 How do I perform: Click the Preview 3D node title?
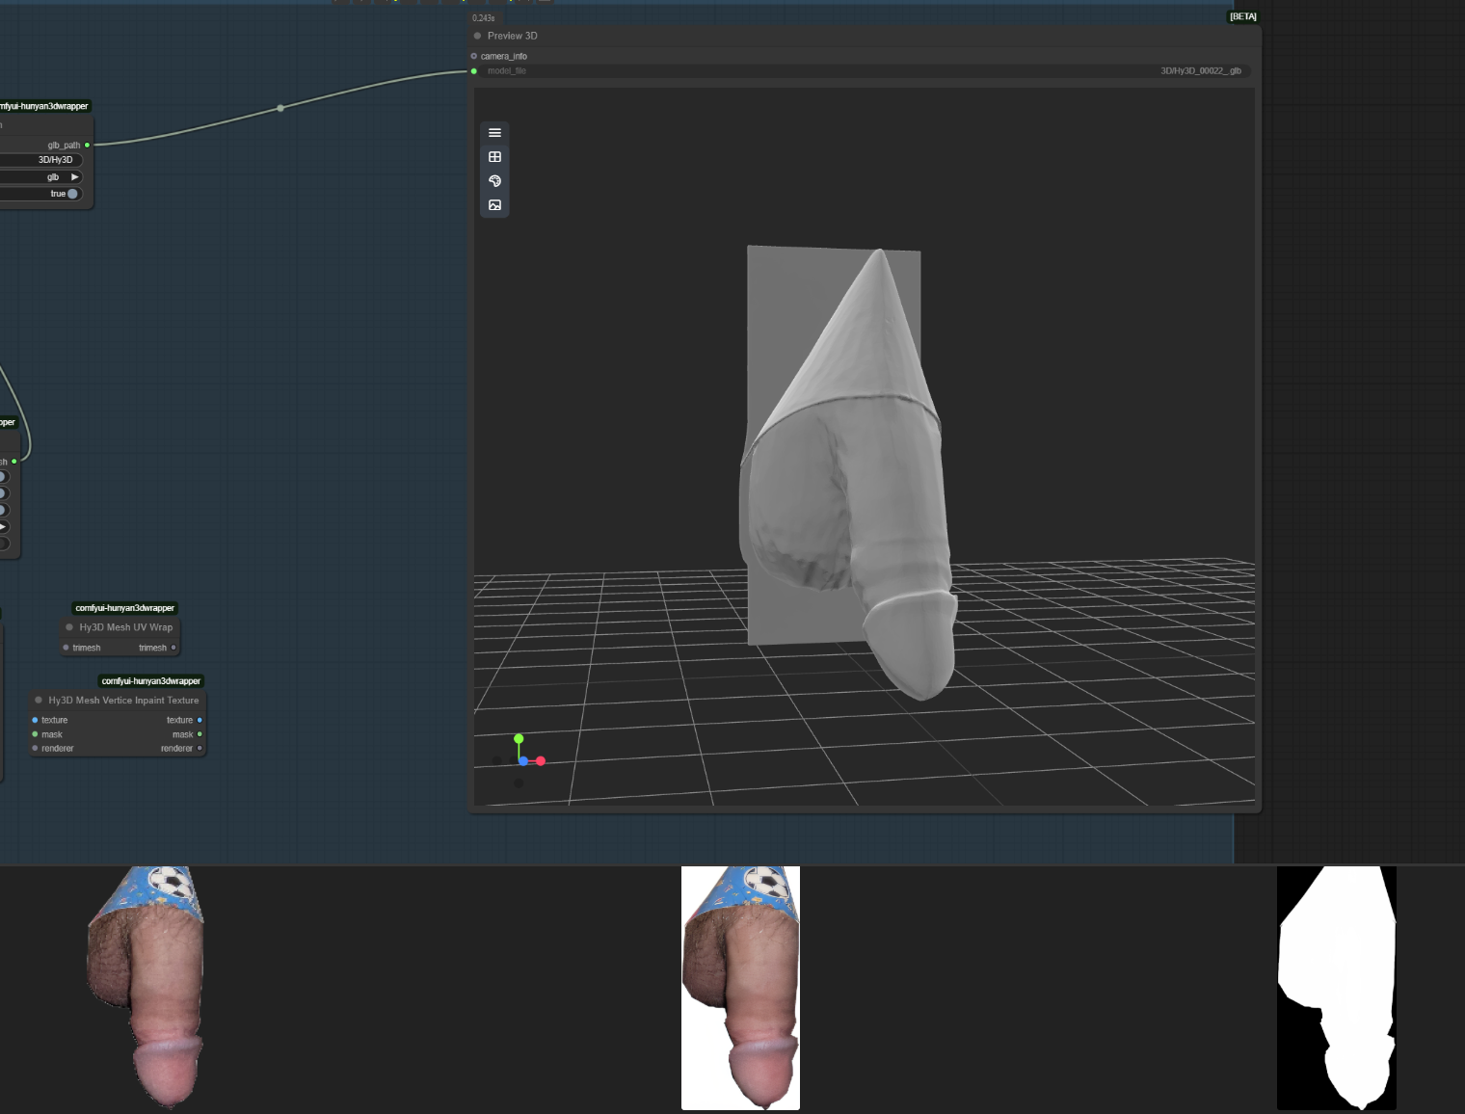pyautogui.click(x=513, y=36)
